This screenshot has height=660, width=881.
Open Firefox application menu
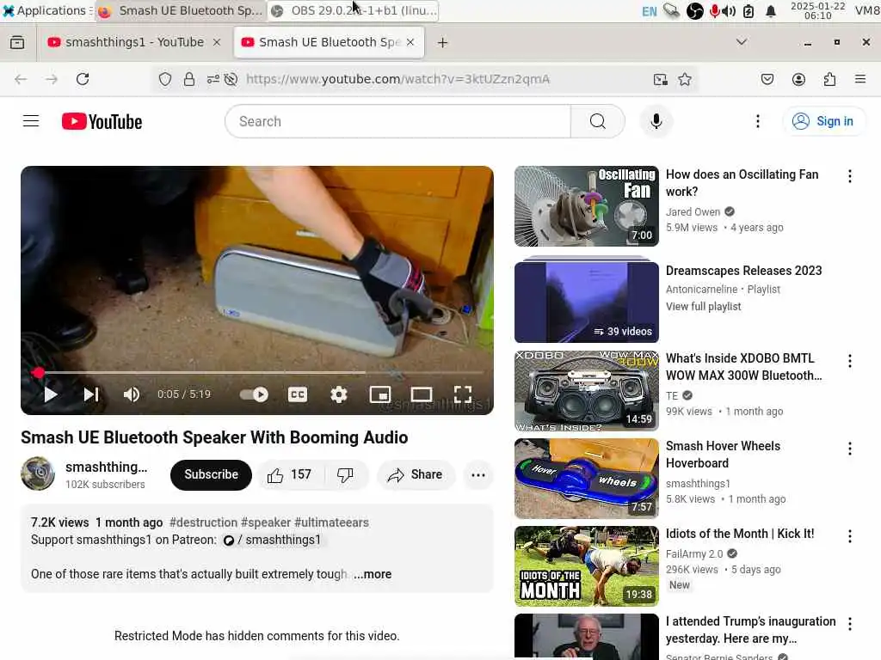coord(860,79)
